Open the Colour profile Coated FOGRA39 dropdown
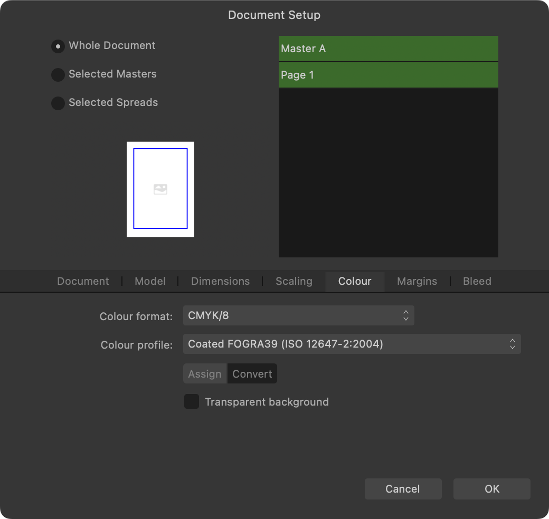Screen dimensions: 549x519 [x=352, y=344]
